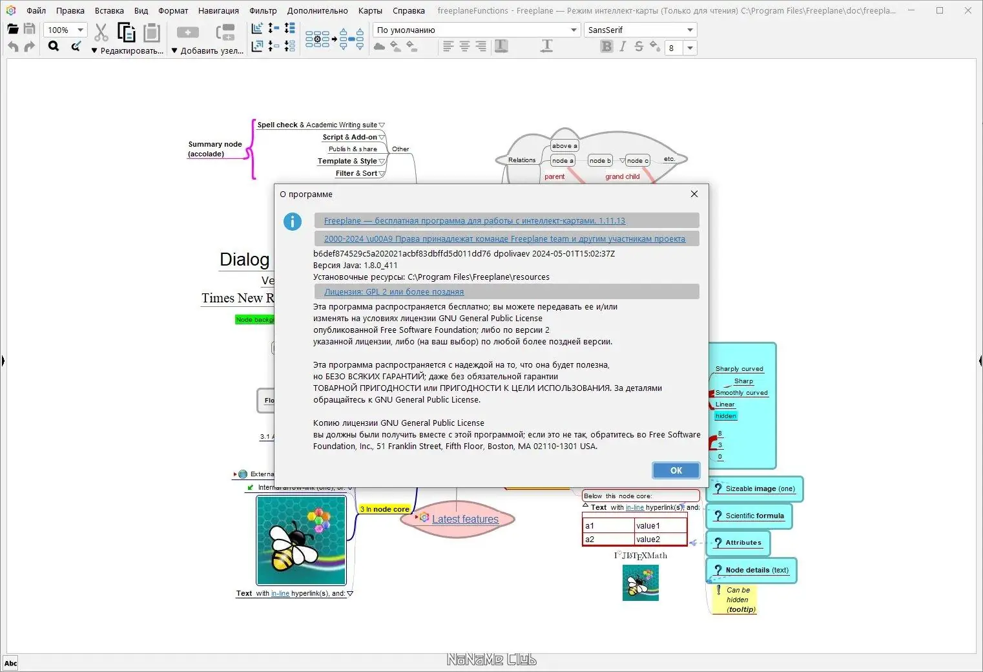Click the cloud shape icon
The width and height of the screenshot is (983, 672).
pyautogui.click(x=380, y=47)
